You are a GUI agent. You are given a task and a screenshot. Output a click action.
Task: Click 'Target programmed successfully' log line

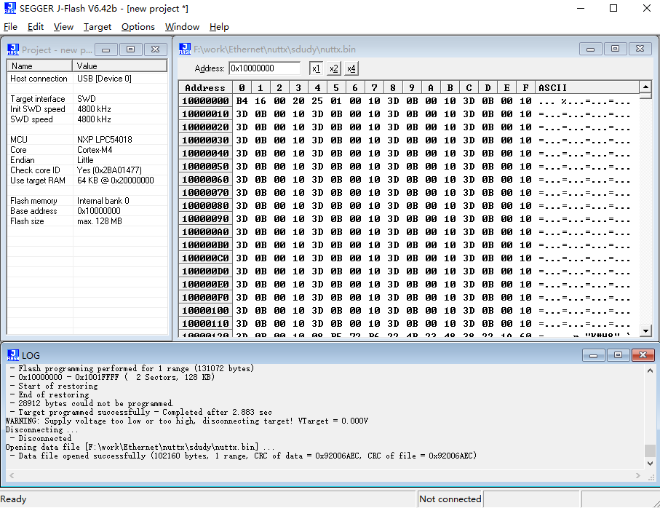pyautogui.click(x=141, y=412)
